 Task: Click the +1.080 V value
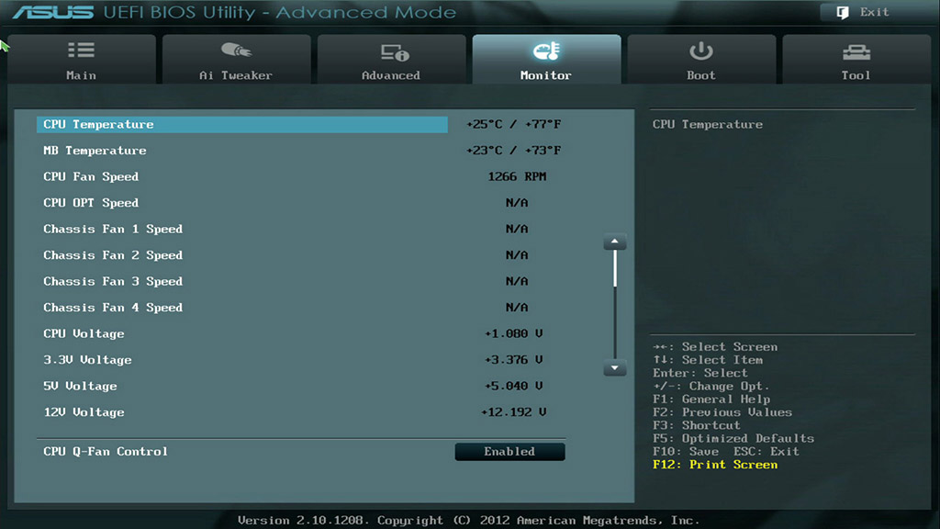tap(514, 333)
